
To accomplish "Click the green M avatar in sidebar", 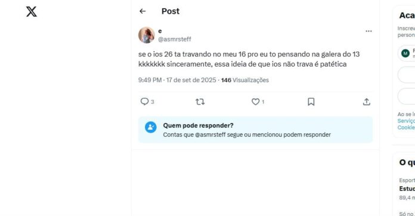I will [x=405, y=54].
